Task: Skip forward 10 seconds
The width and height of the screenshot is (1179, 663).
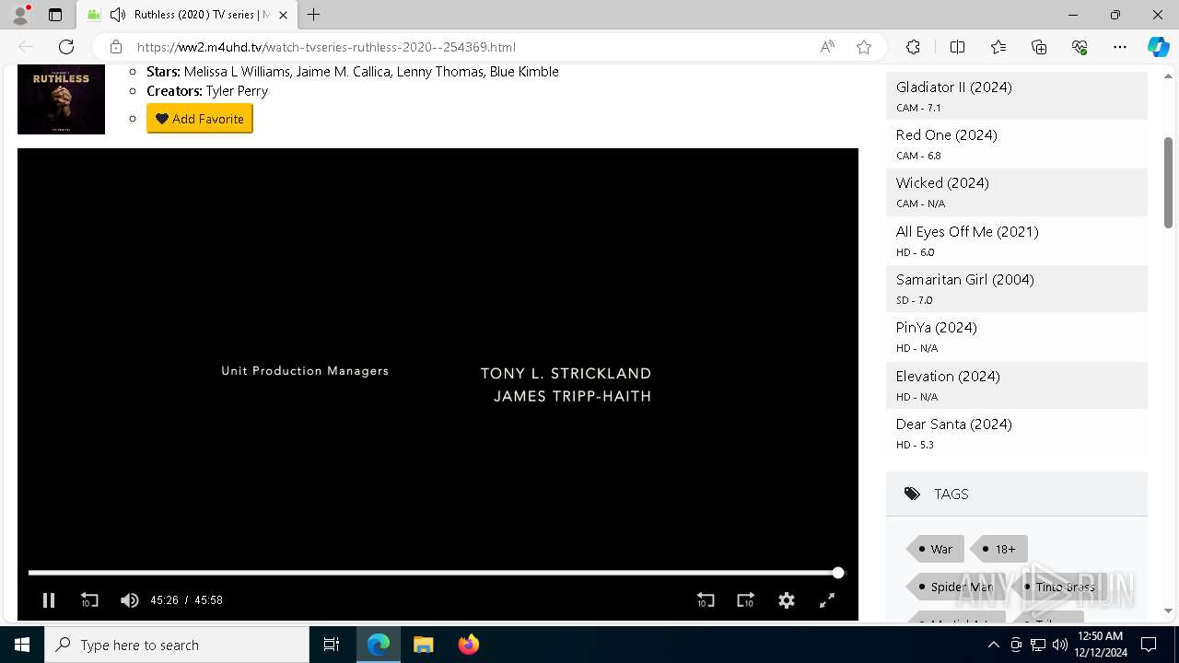Action: [746, 600]
